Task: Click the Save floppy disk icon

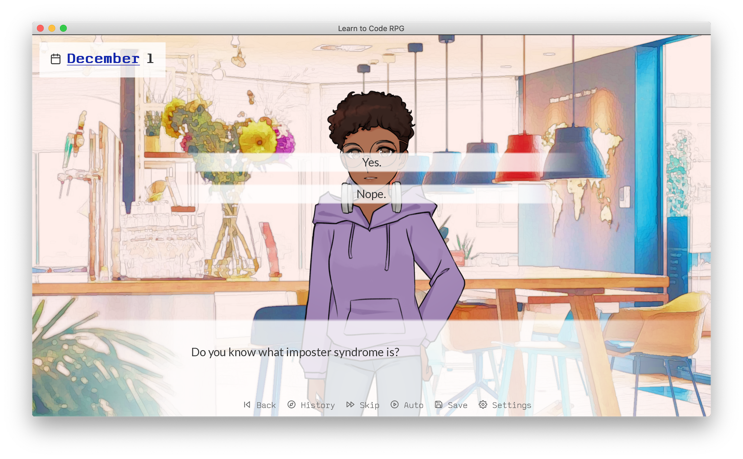Action: (438, 405)
